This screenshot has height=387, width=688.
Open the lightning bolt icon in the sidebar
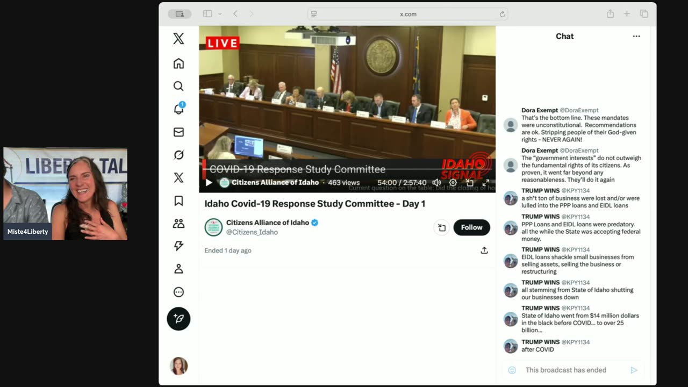(x=178, y=246)
